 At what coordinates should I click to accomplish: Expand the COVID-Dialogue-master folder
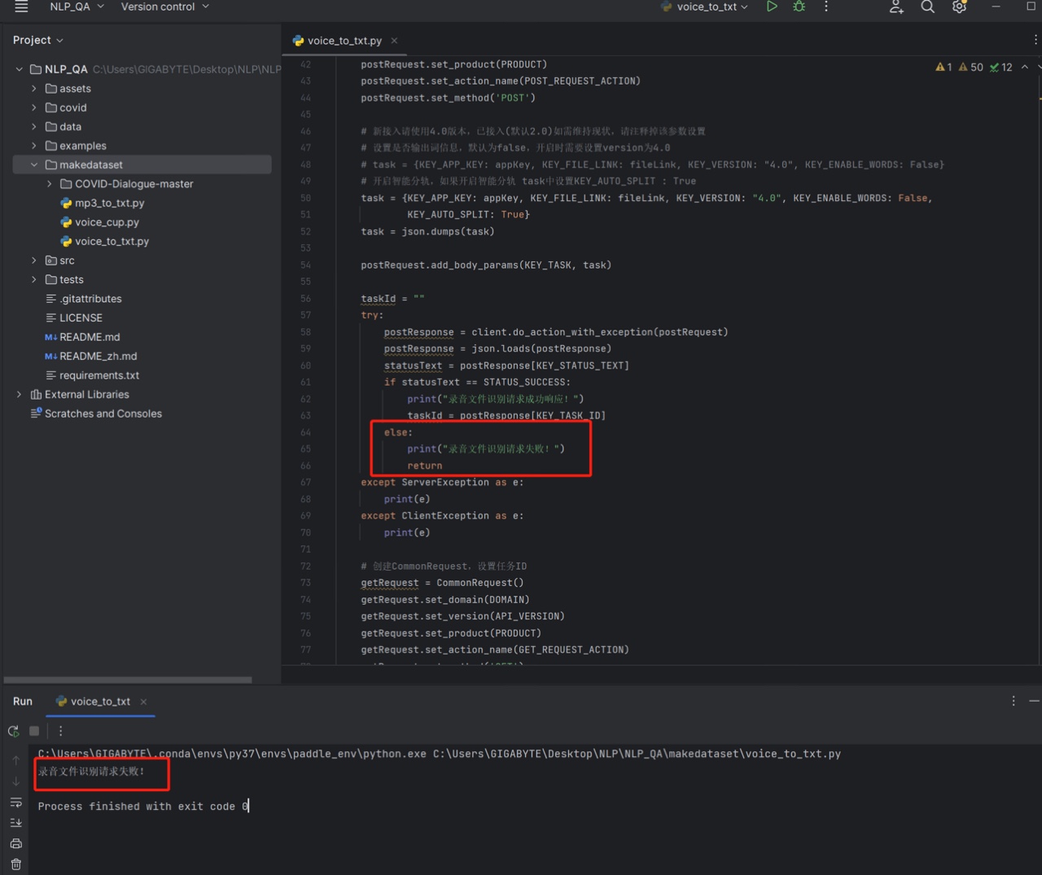50,184
